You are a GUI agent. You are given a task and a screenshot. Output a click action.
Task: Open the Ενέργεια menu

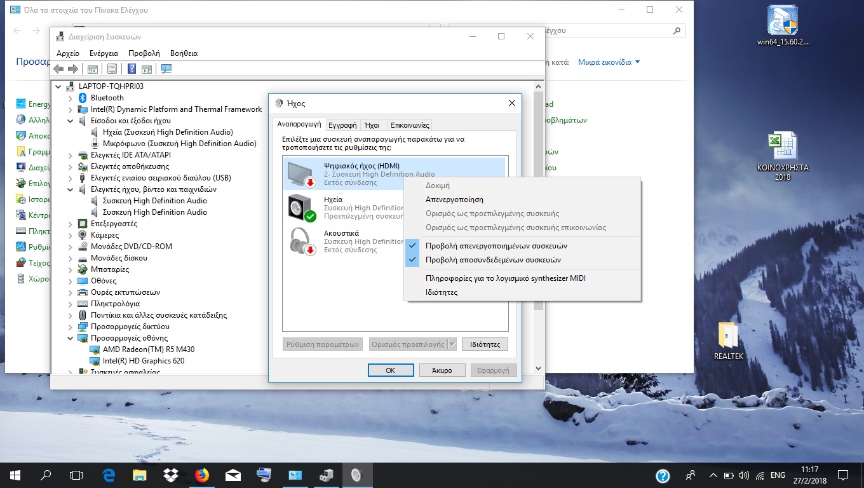point(104,53)
